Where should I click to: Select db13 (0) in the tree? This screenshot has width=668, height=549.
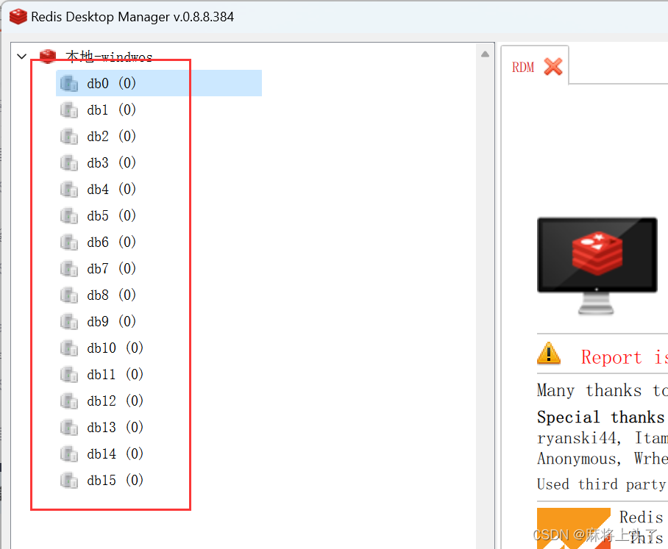(x=115, y=427)
